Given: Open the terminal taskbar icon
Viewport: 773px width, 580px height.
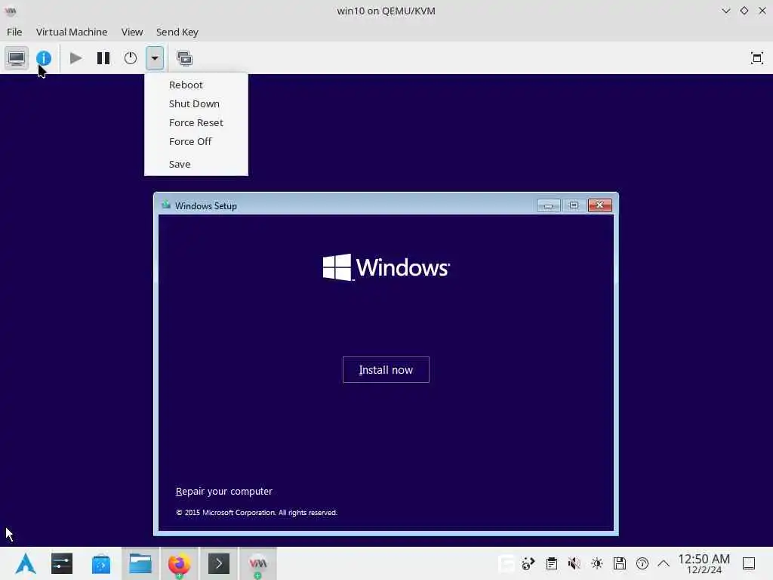Looking at the screenshot, I should (219, 563).
